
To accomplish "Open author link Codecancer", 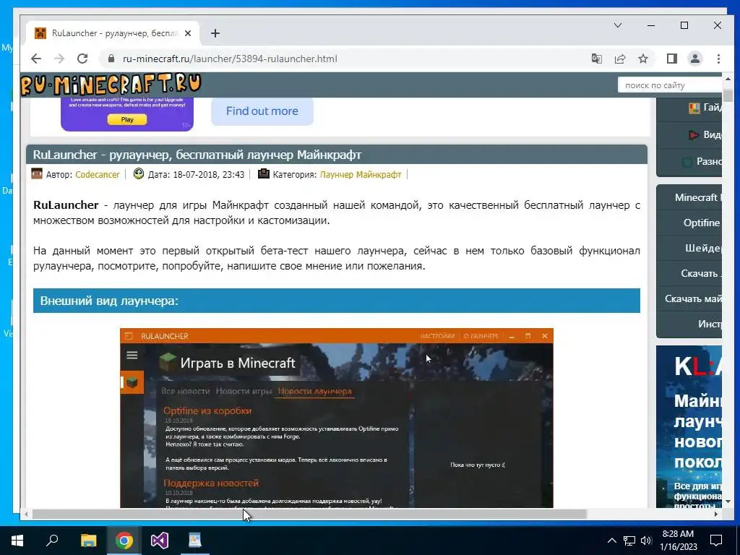I will (x=98, y=174).
